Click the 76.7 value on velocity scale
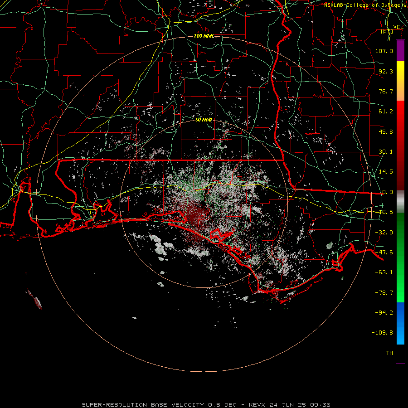408x408 pixels. 386,91
